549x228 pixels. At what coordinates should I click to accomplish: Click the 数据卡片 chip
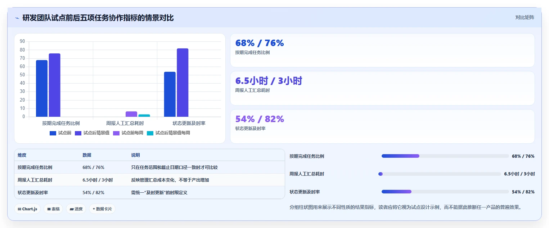click(x=102, y=209)
